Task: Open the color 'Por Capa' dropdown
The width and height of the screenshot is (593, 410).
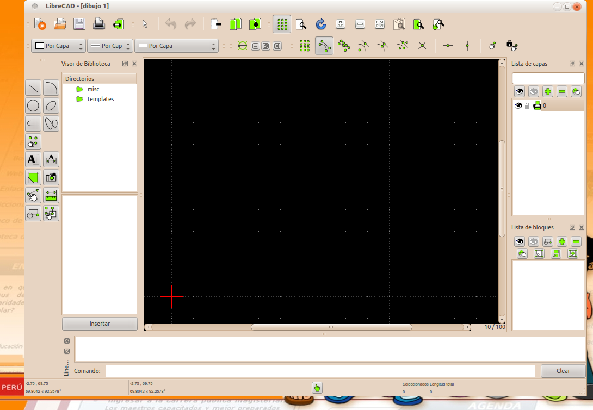Action: (x=58, y=46)
